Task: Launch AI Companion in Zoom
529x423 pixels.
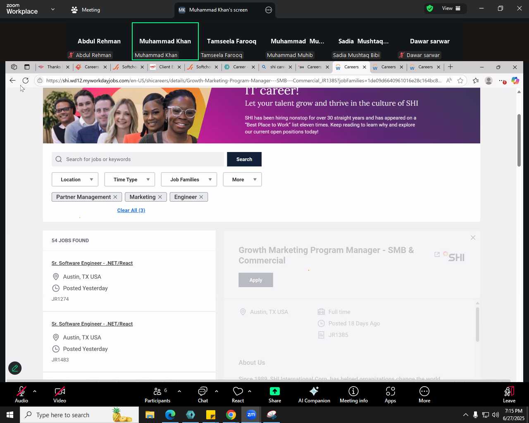Action: [314, 394]
